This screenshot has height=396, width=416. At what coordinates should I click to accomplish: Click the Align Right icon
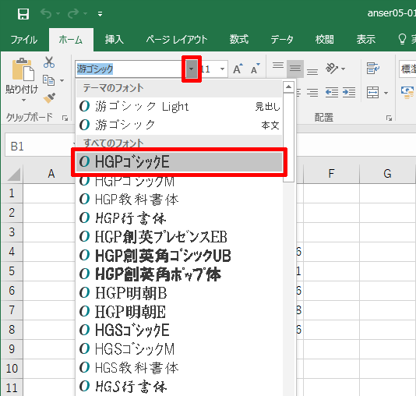tap(312, 93)
